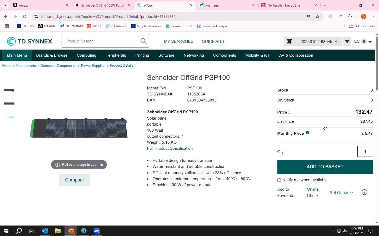Open Outlook from the taskbar
379x236 pixels.
pyautogui.click(x=45, y=231)
